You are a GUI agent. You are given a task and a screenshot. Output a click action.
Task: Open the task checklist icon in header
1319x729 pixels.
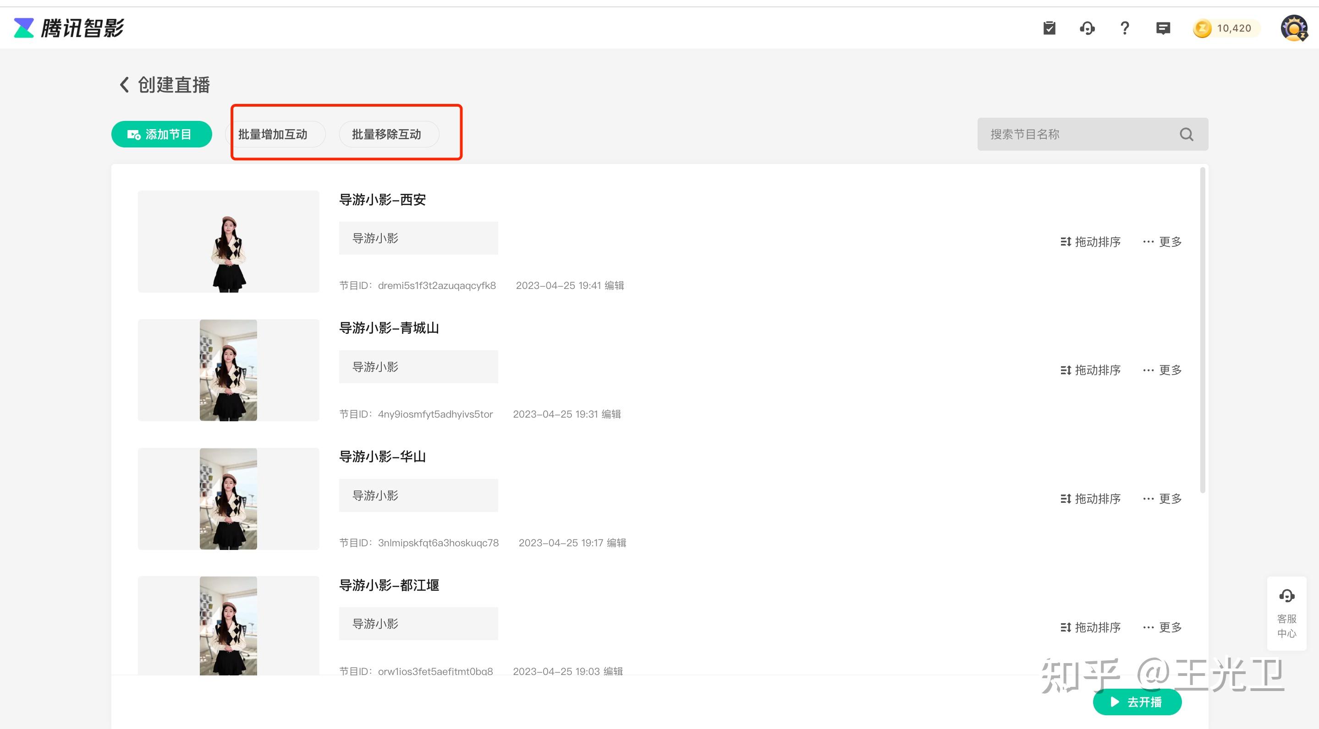tap(1049, 28)
